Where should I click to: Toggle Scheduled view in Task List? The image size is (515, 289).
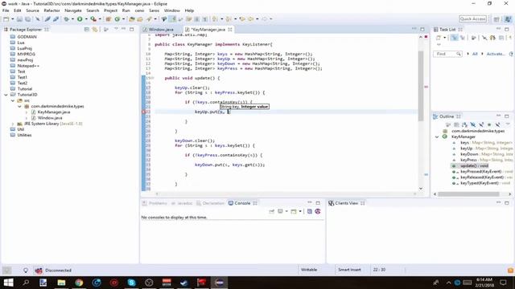click(463, 38)
